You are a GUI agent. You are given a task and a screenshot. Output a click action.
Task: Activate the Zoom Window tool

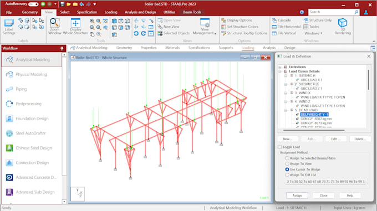tap(54, 27)
